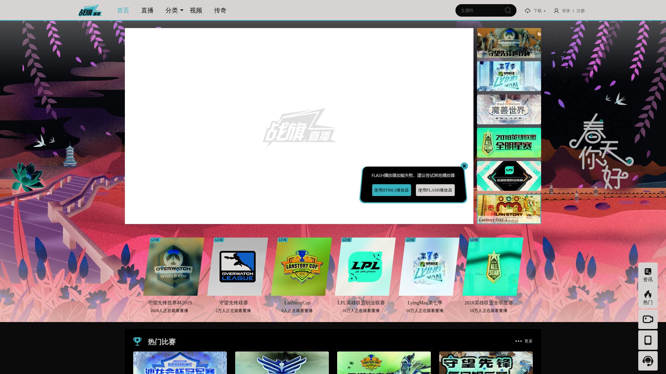
Task: Open the blue winged emblem match card
Action: [x=282, y=363]
